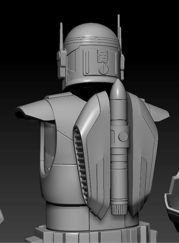The height and width of the screenshot is (243, 179).
Task: Click the ribbed vent strip on left jetpack tank
Action: click(x=81, y=164)
